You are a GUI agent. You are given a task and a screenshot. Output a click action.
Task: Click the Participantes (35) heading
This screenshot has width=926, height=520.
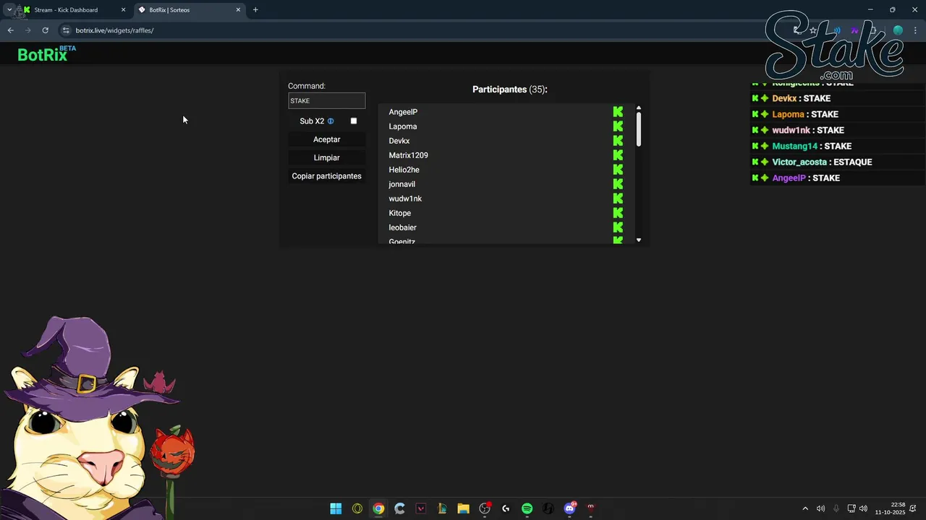click(x=509, y=90)
